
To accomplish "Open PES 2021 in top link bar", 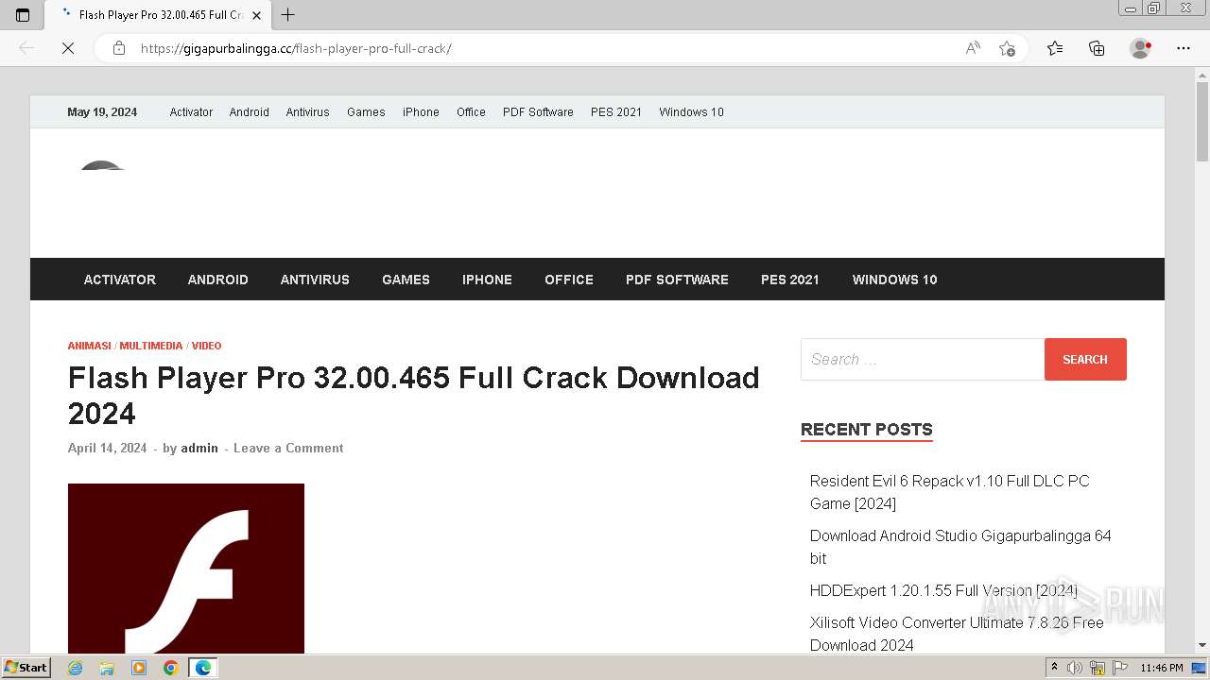I will click(616, 112).
